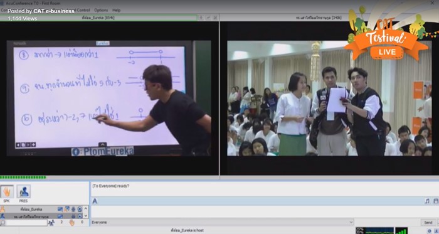
Task: Click the Send chat button
Action: (x=428, y=222)
